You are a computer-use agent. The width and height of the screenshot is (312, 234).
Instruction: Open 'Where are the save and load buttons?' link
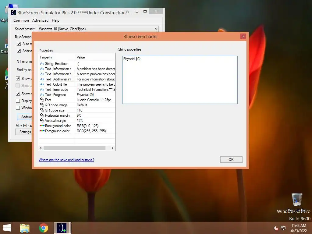pos(66,160)
